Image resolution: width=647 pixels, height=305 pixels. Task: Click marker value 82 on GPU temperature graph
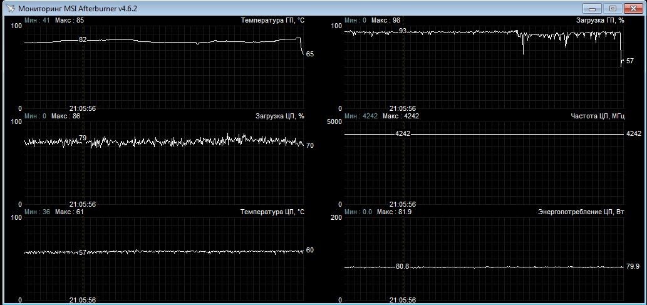point(83,39)
